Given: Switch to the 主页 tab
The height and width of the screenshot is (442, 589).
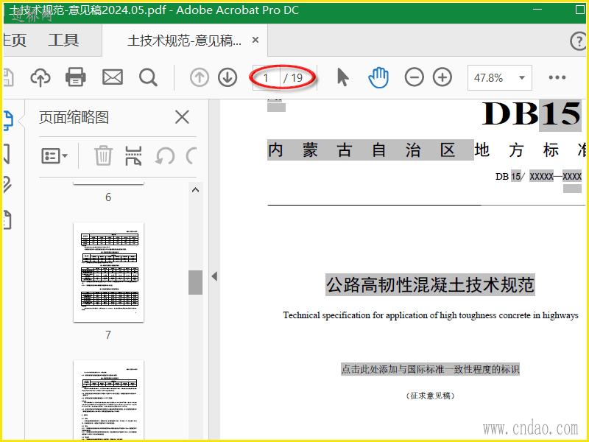Looking at the screenshot, I should coord(14,40).
